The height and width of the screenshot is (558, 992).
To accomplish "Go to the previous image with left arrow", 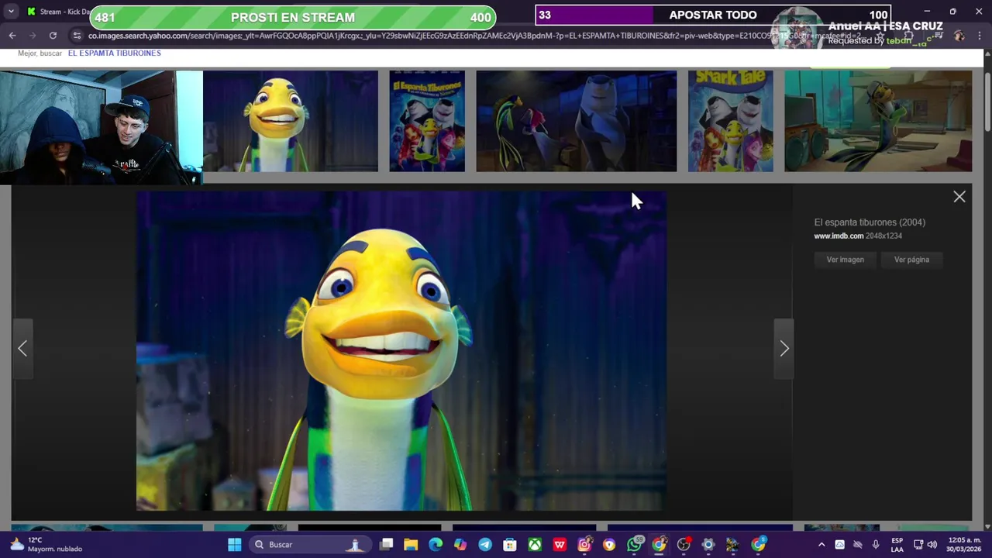I will (x=22, y=349).
